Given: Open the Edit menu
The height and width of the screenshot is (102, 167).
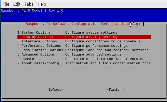Looking at the screenshot, I should point(17,4).
